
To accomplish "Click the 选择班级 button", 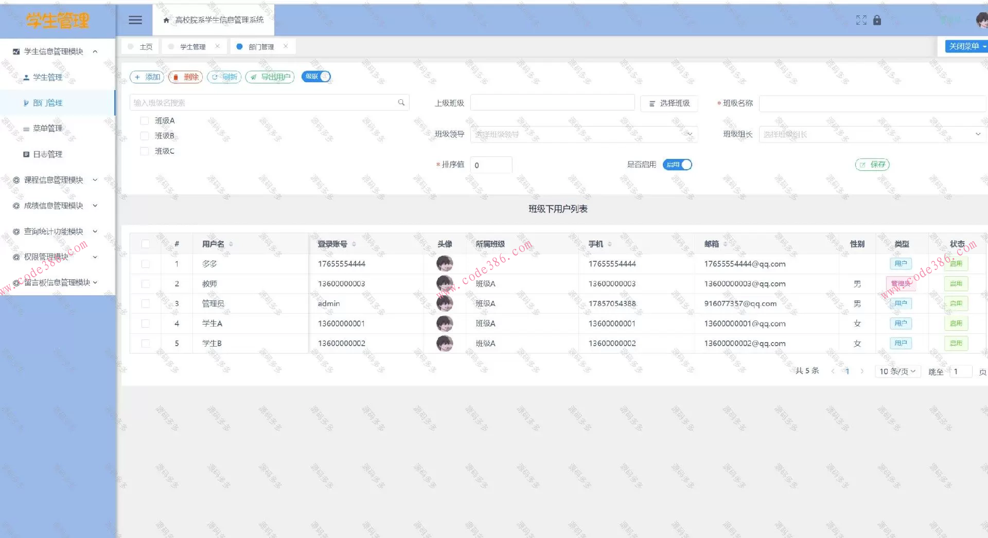I will tap(669, 103).
